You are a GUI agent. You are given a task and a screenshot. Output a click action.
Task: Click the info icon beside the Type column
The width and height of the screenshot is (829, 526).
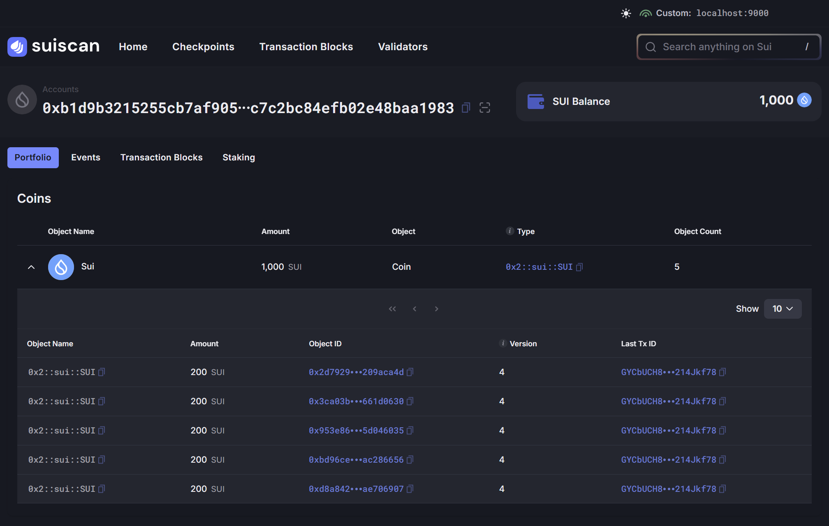(509, 231)
